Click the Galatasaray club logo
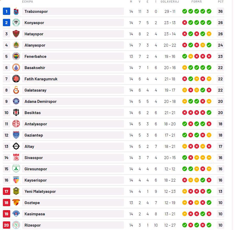236x230 pixels. click(16, 90)
